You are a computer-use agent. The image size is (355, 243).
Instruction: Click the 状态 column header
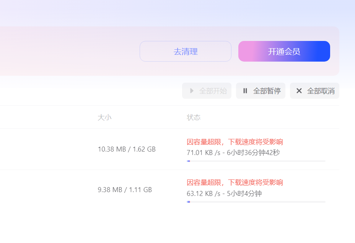point(194,117)
